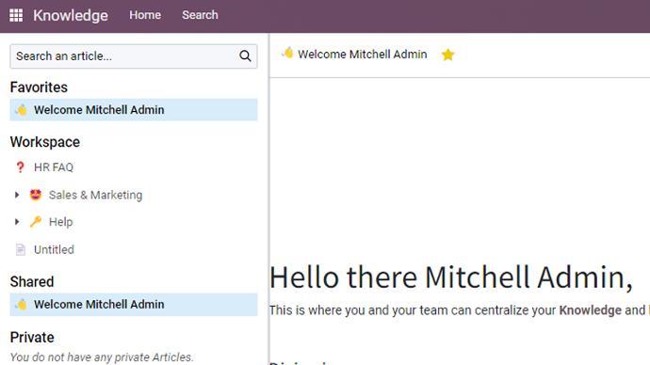Click the Knowledge app title

pos(71,15)
